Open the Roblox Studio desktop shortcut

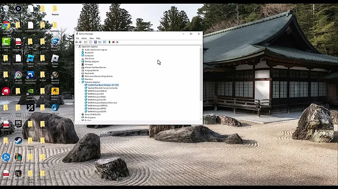pyautogui.click(x=31, y=58)
